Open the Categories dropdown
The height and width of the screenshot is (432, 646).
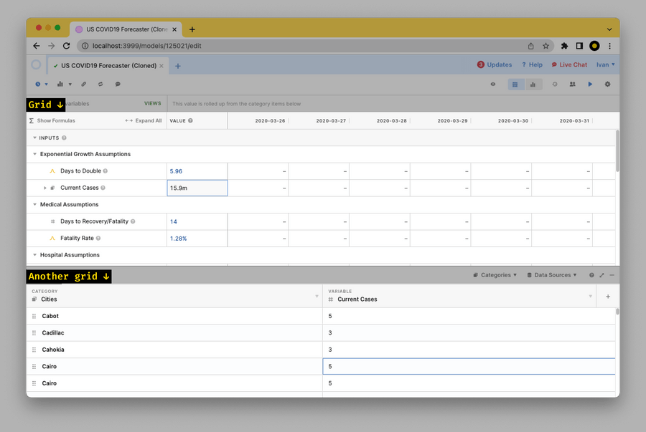click(495, 275)
